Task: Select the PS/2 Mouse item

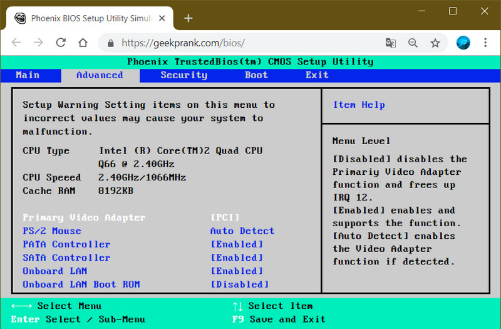Action: [52, 231]
